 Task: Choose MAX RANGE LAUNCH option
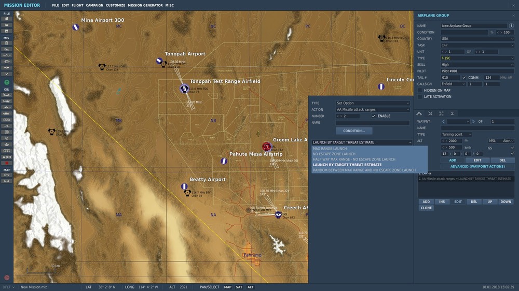370,149
